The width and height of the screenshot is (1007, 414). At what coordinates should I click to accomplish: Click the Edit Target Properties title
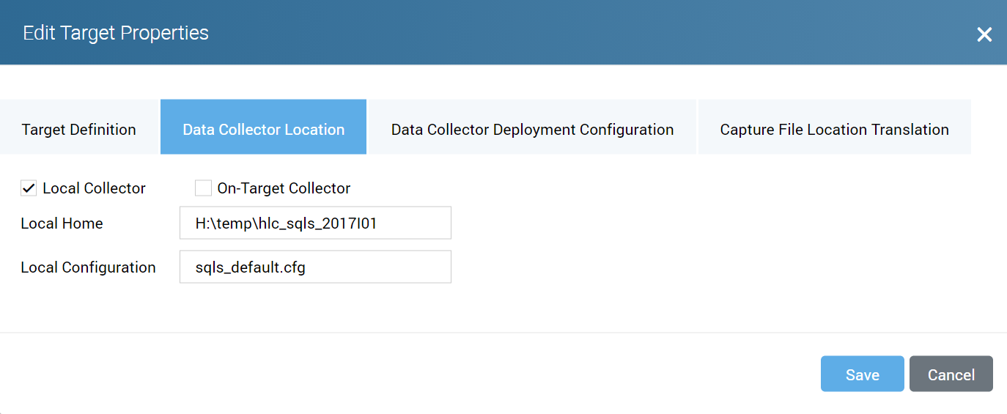[116, 33]
